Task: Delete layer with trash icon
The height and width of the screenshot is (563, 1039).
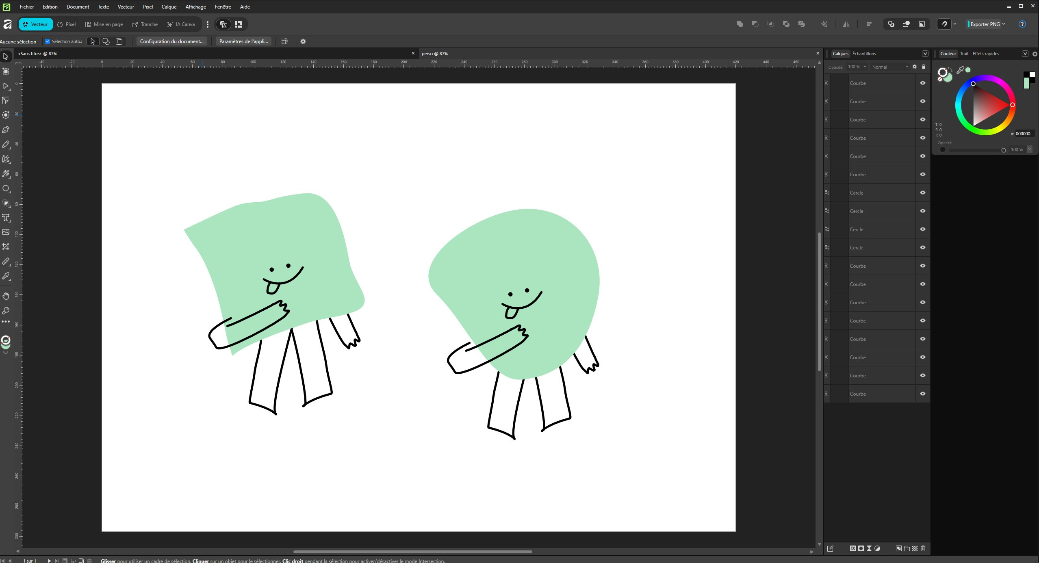Action: pyautogui.click(x=923, y=548)
